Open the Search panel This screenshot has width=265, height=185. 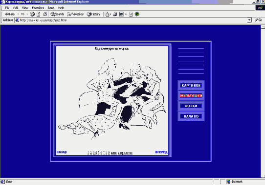[x=57, y=14]
